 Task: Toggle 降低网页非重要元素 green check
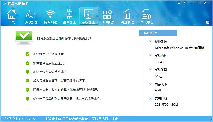27,90
